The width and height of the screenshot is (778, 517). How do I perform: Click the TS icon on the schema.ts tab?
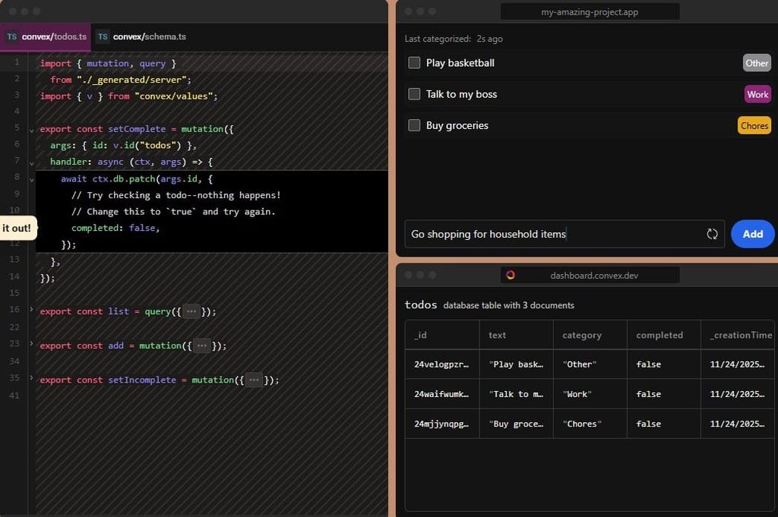103,36
